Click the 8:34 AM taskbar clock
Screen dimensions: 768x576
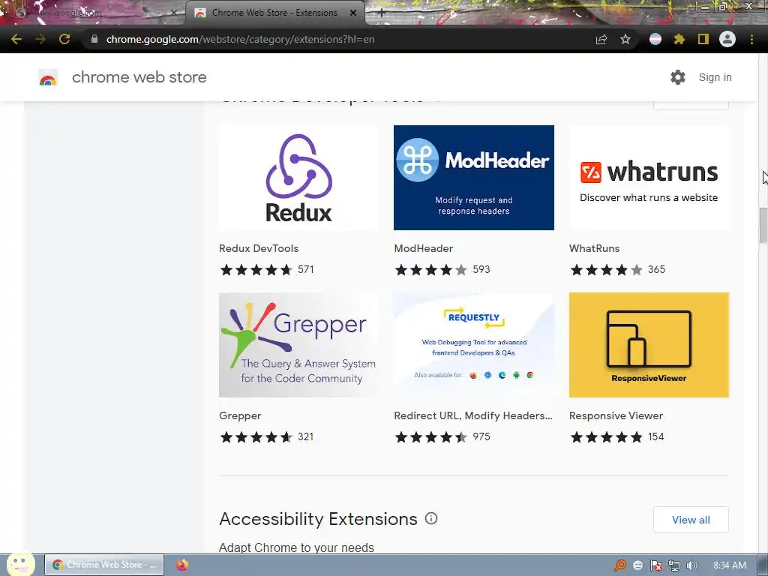click(x=730, y=565)
